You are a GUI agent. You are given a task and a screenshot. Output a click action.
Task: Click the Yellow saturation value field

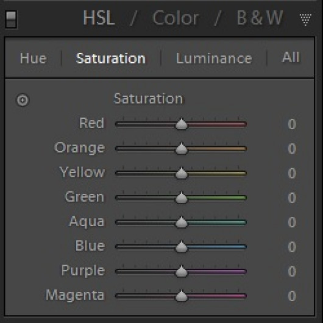tap(292, 173)
